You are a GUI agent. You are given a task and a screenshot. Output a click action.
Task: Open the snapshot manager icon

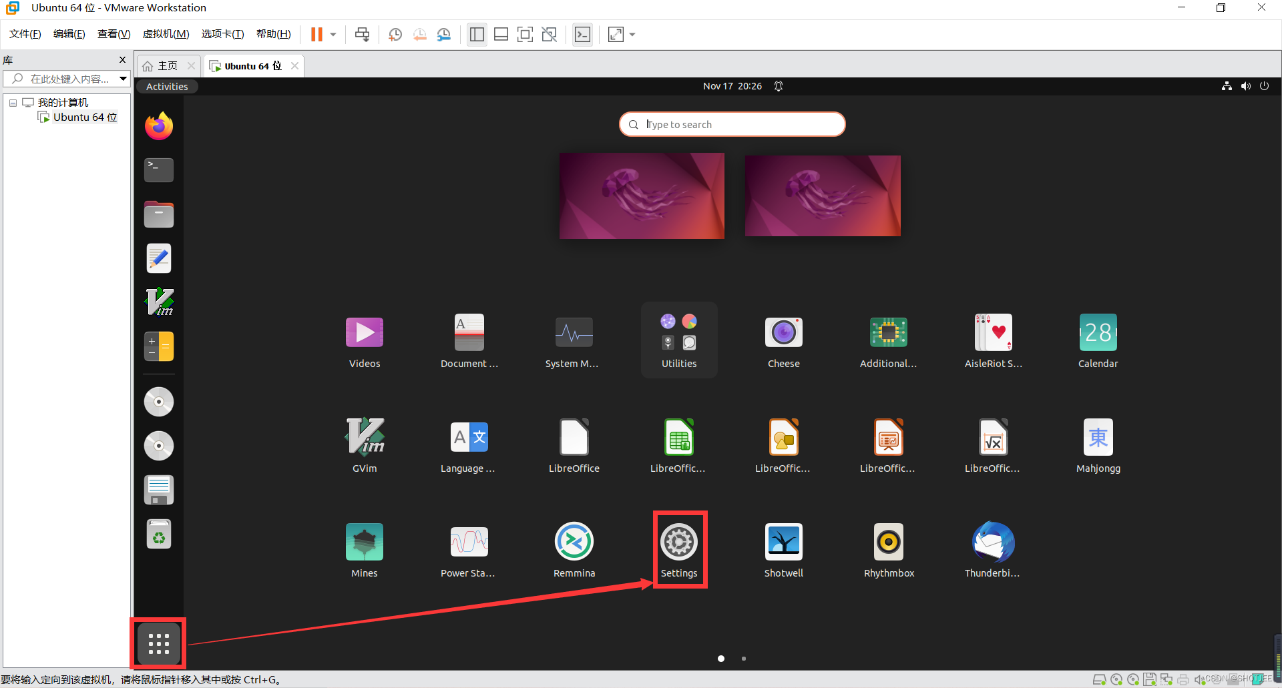[444, 35]
